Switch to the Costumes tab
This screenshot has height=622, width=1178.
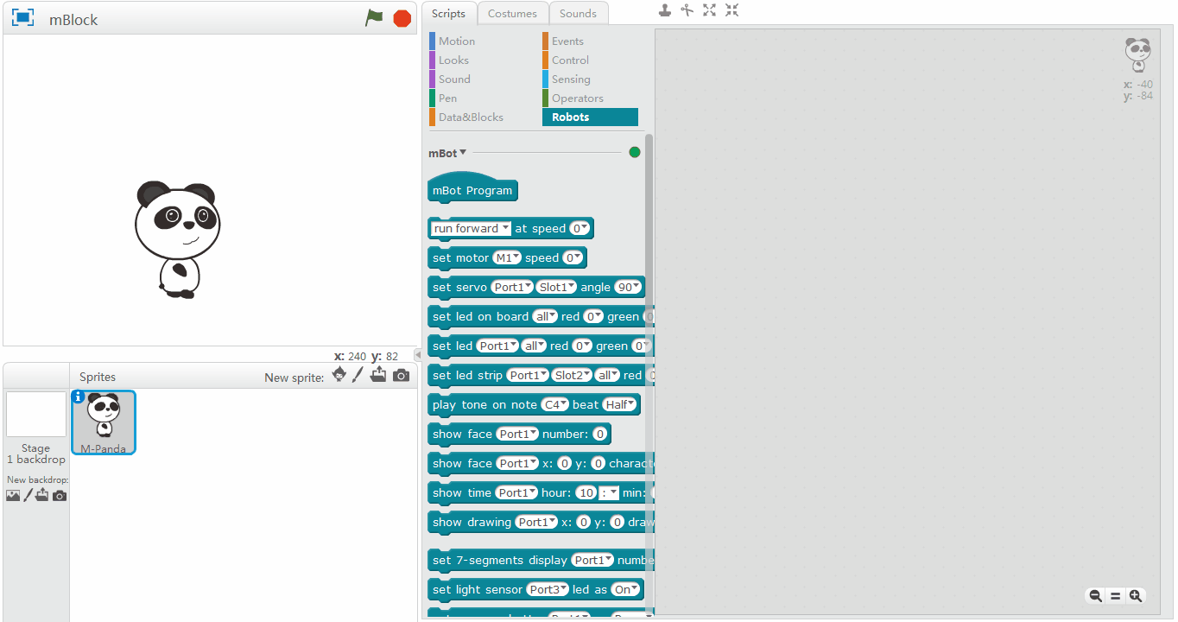[512, 13]
